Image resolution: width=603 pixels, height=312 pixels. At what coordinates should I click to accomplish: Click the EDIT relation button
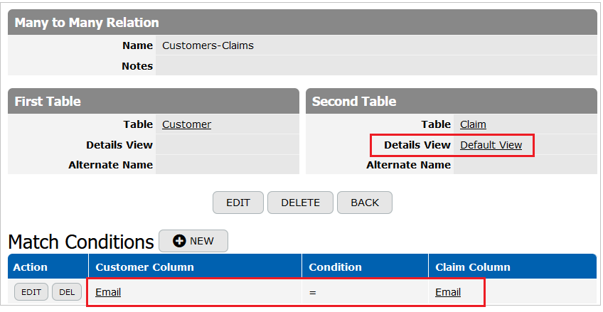pyautogui.click(x=238, y=203)
